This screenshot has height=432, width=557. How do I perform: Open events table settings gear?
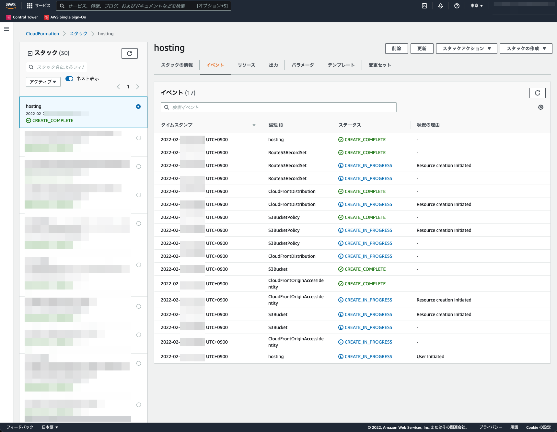[541, 107]
